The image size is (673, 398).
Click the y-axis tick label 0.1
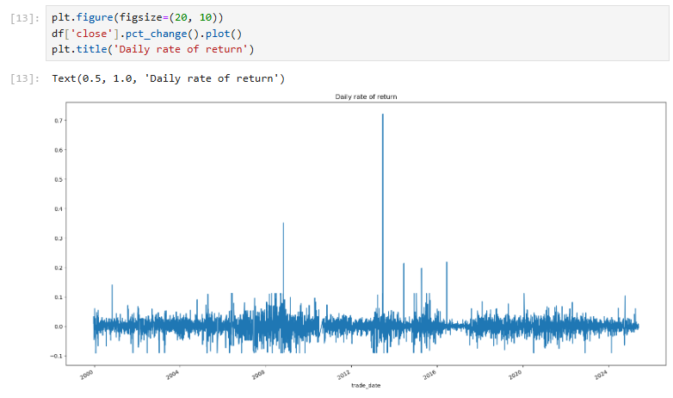[x=59, y=297]
